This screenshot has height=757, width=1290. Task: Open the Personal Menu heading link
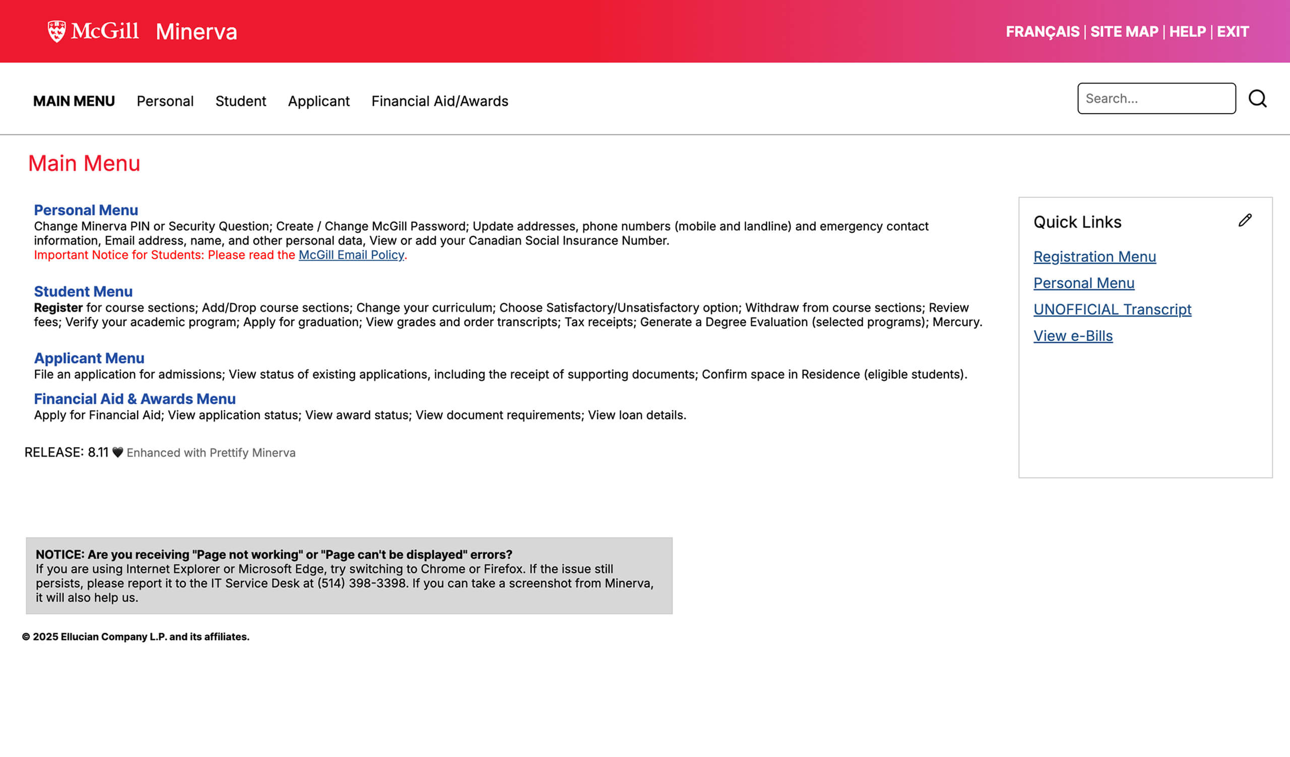point(86,210)
